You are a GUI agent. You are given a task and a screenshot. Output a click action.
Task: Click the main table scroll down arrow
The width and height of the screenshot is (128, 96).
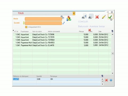(x=113, y=73)
